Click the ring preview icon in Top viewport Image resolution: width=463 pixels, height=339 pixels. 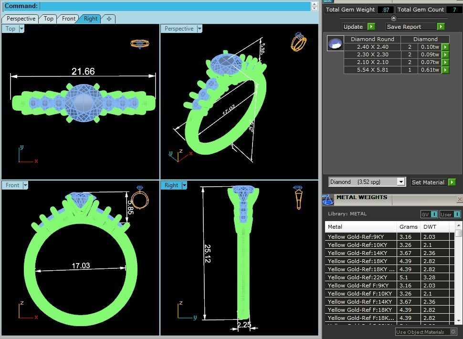click(140, 44)
